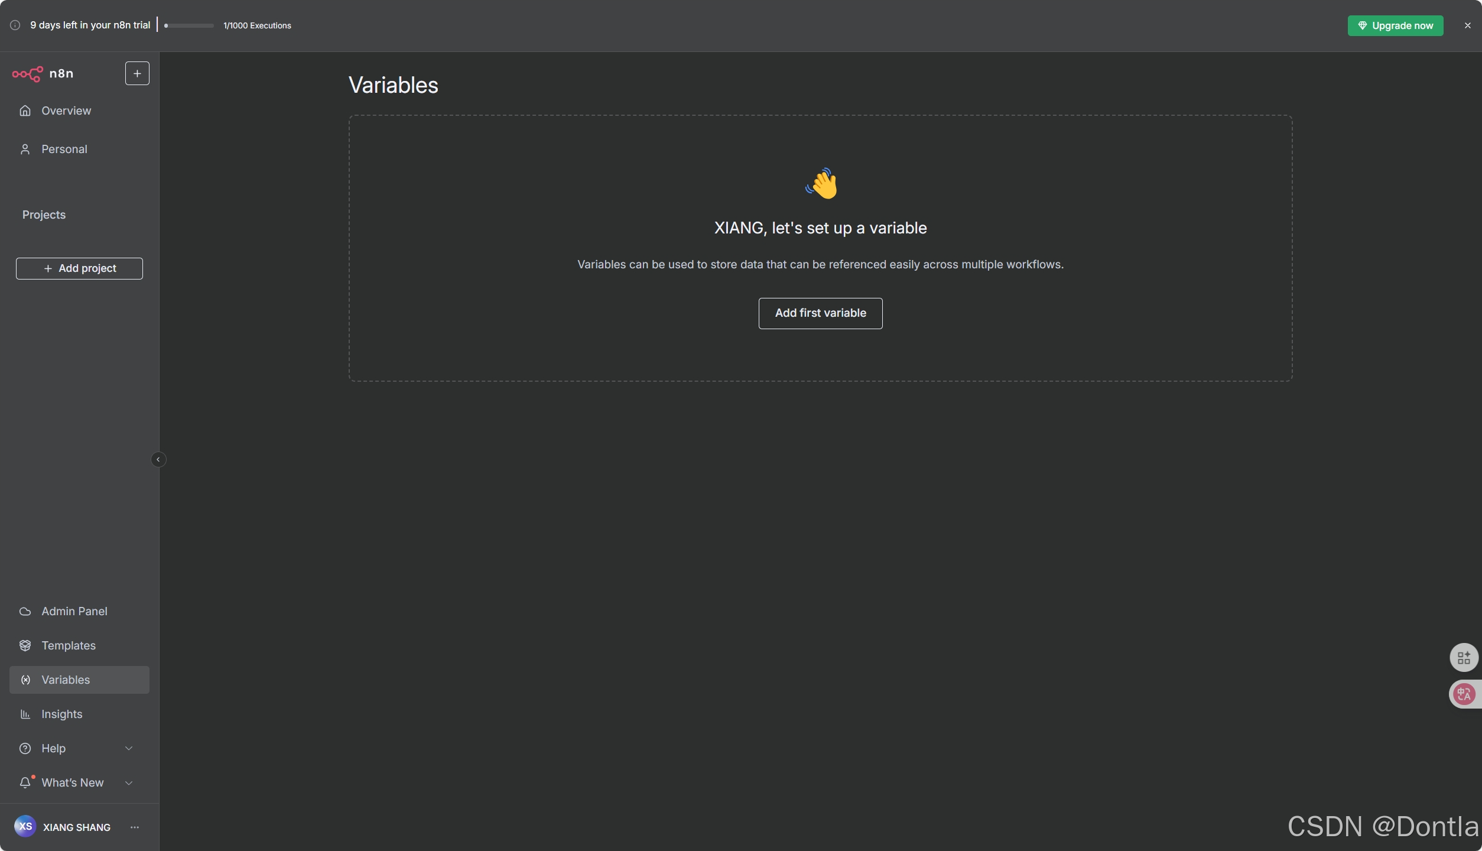The image size is (1482, 851).
Task: Click the Help question mark icon
Action: (25, 748)
